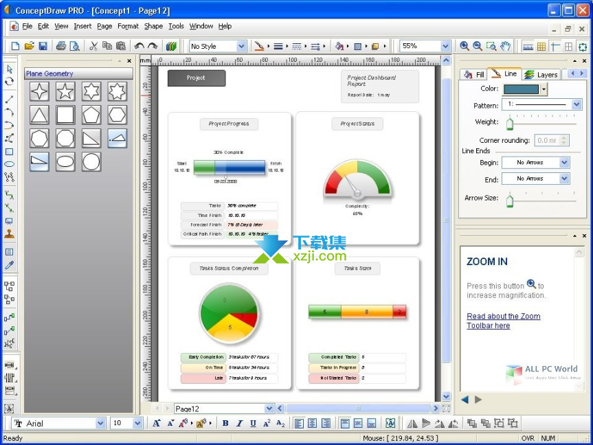Image resolution: width=593 pixels, height=445 pixels.
Task: Pick the four-point star shape
Action: pyautogui.click(x=39, y=91)
